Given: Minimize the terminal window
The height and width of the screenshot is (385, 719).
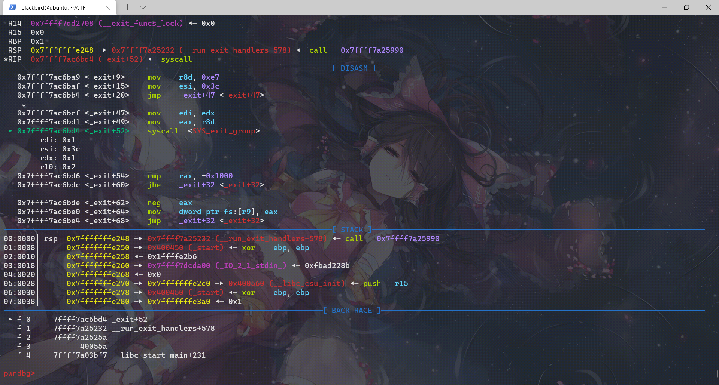Looking at the screenshot, I should coord(665,7).
